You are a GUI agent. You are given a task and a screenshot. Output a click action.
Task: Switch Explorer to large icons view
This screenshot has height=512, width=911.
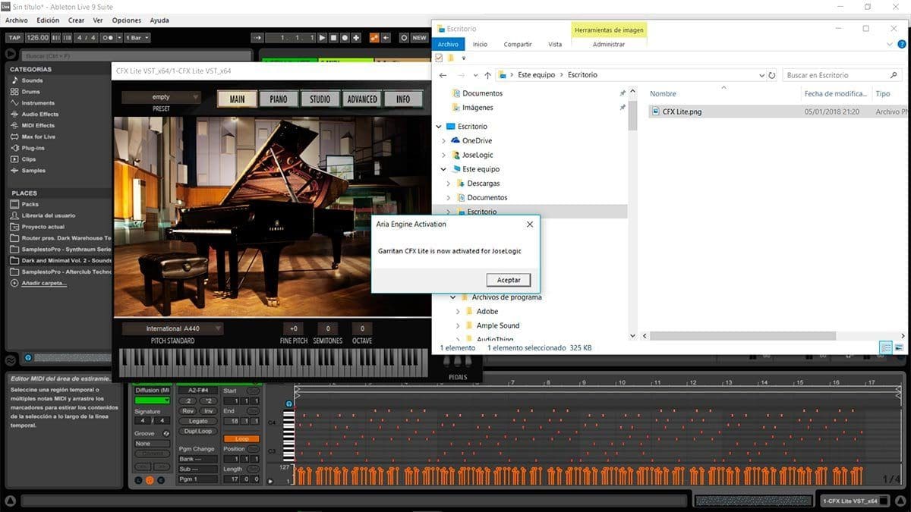[900, 347]
